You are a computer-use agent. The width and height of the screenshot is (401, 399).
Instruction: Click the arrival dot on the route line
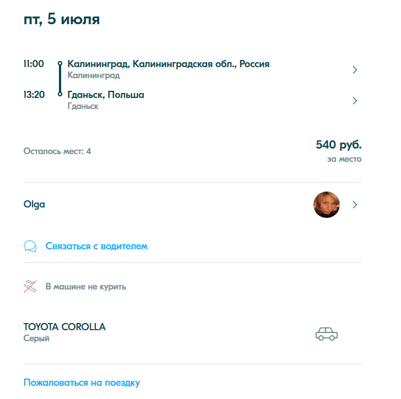tap(60, 95)
